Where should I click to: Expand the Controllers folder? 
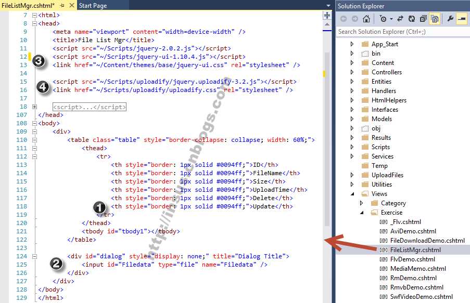click(x=352, y=72)
